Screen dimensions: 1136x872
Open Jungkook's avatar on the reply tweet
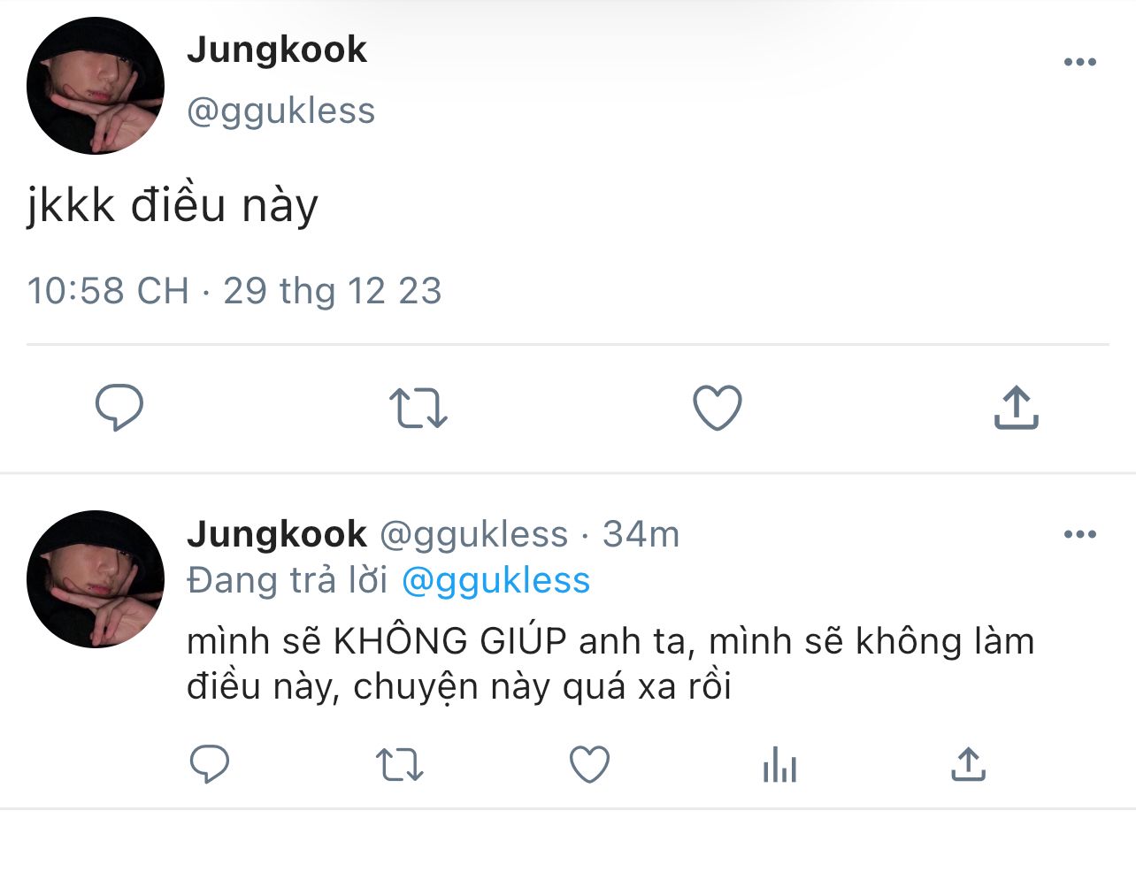(96, 579)
